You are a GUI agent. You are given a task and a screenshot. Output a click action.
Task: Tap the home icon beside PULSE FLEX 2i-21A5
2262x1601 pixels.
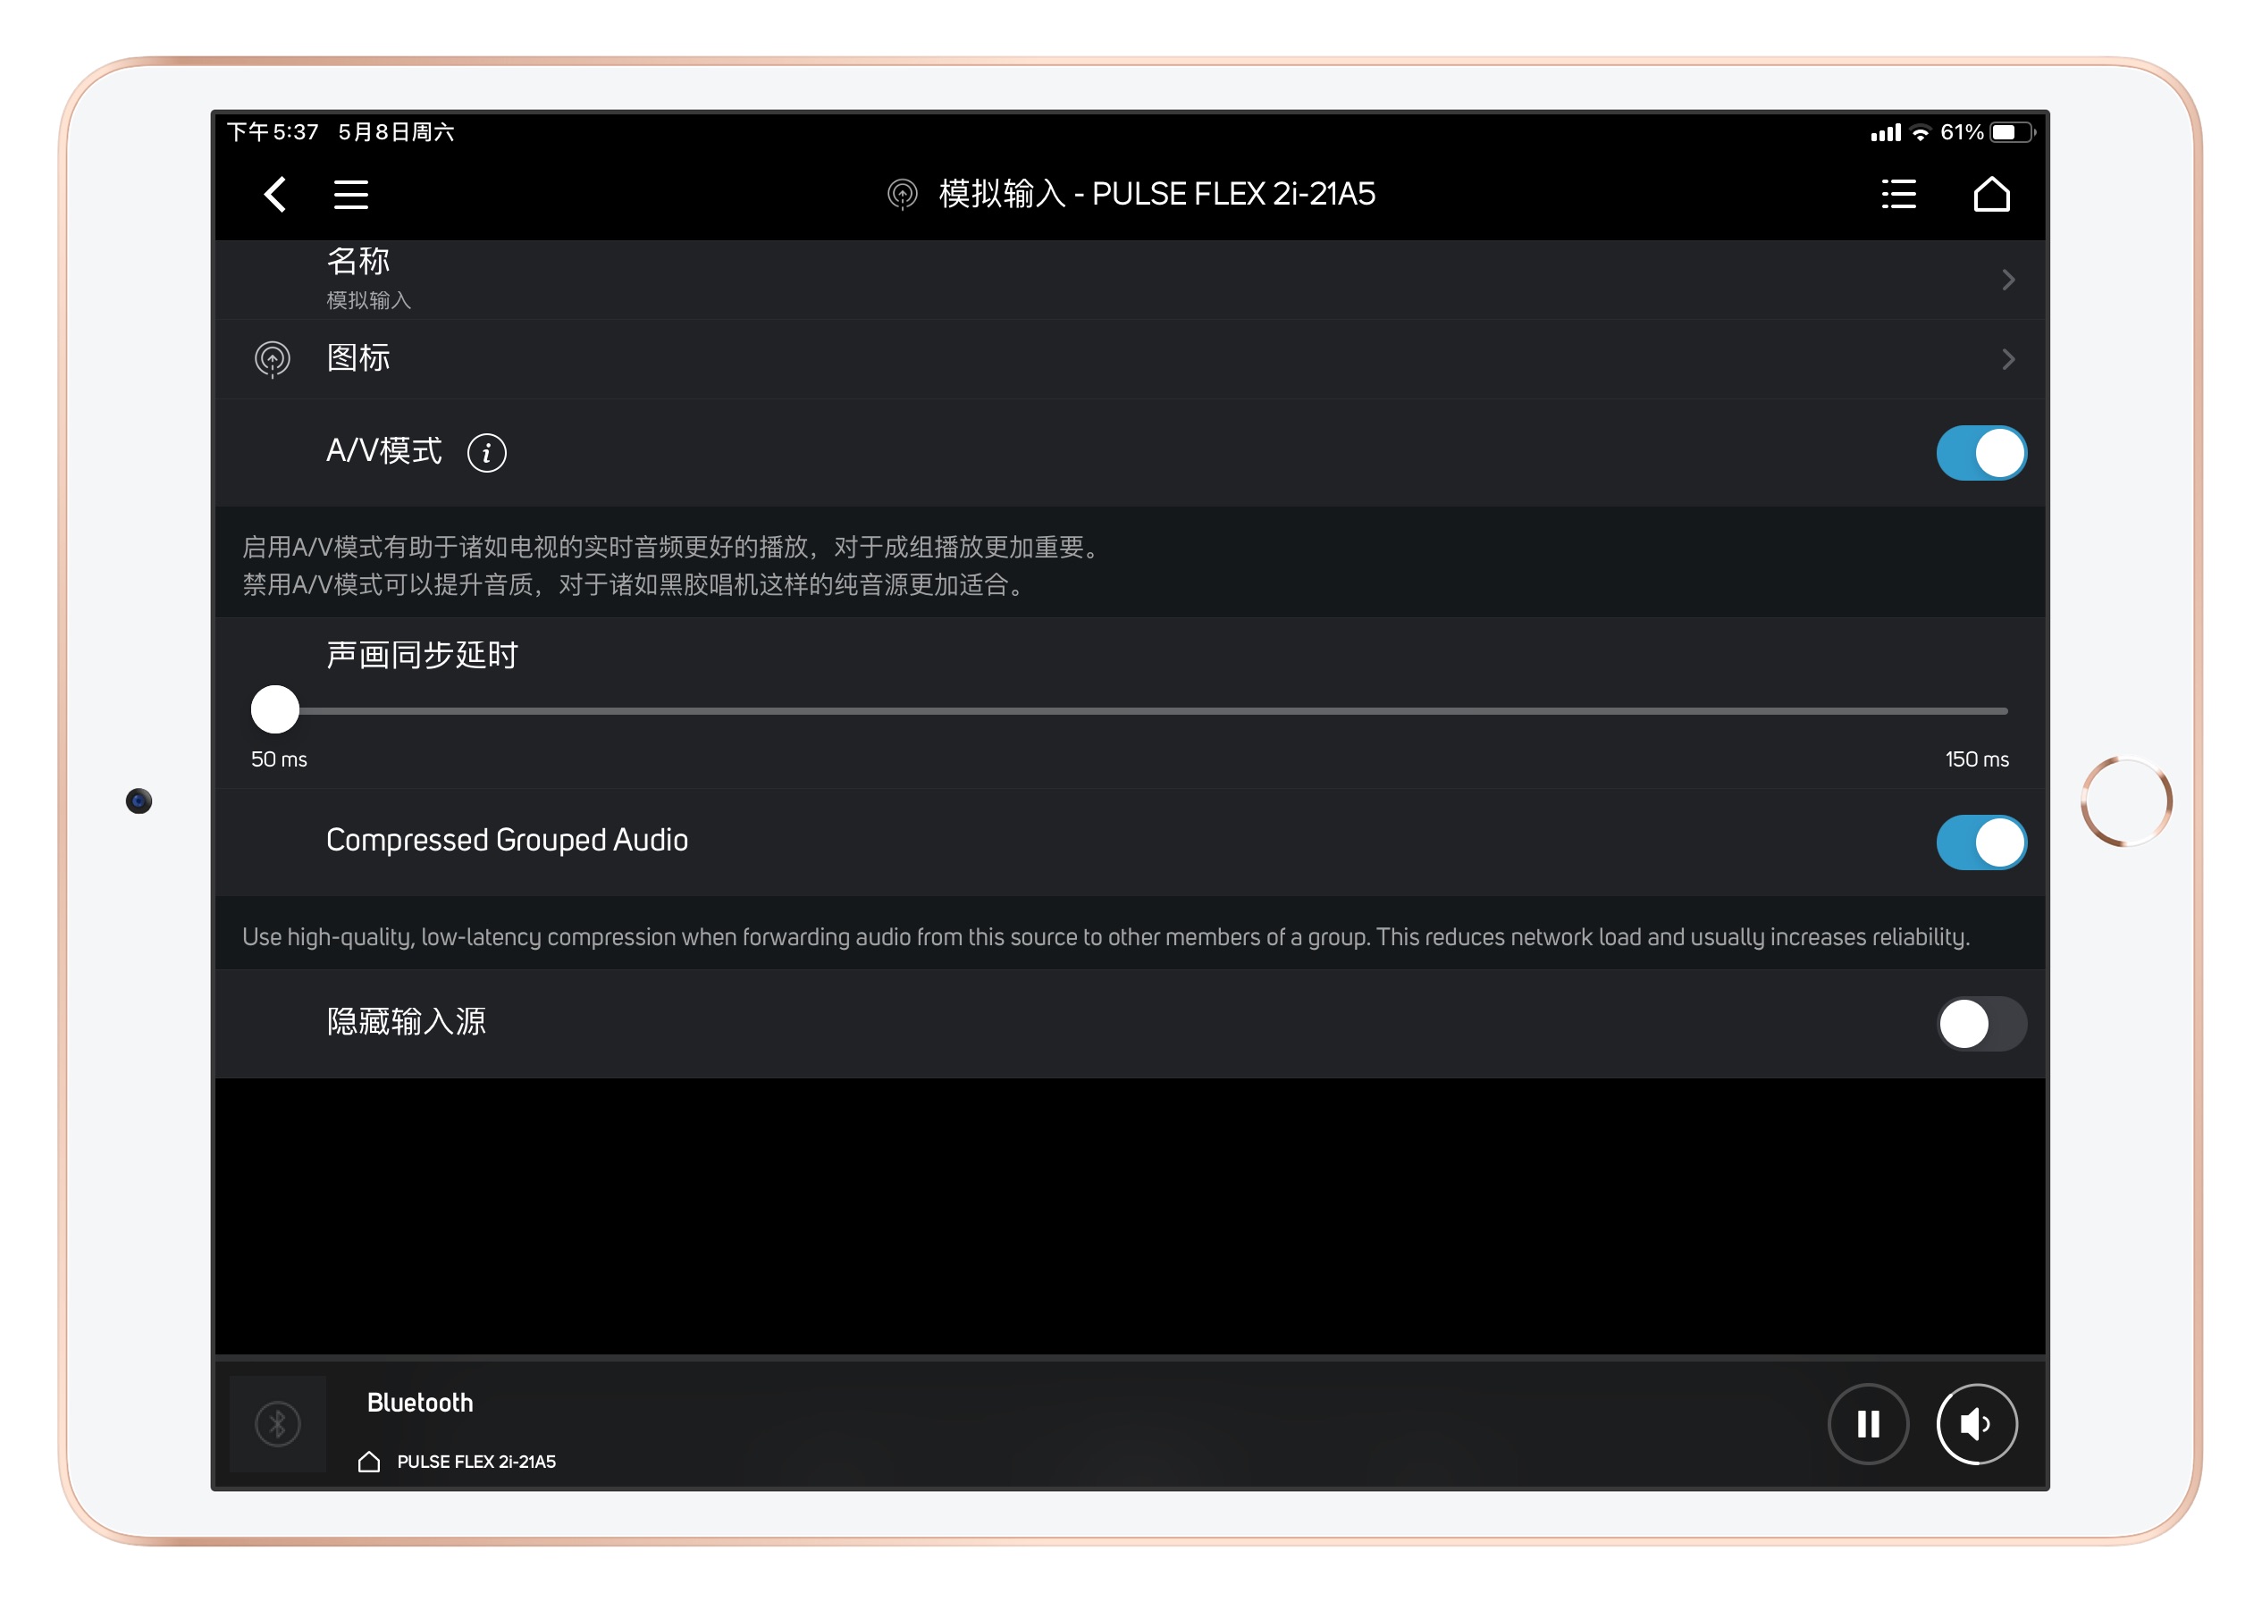(368, 1462)
